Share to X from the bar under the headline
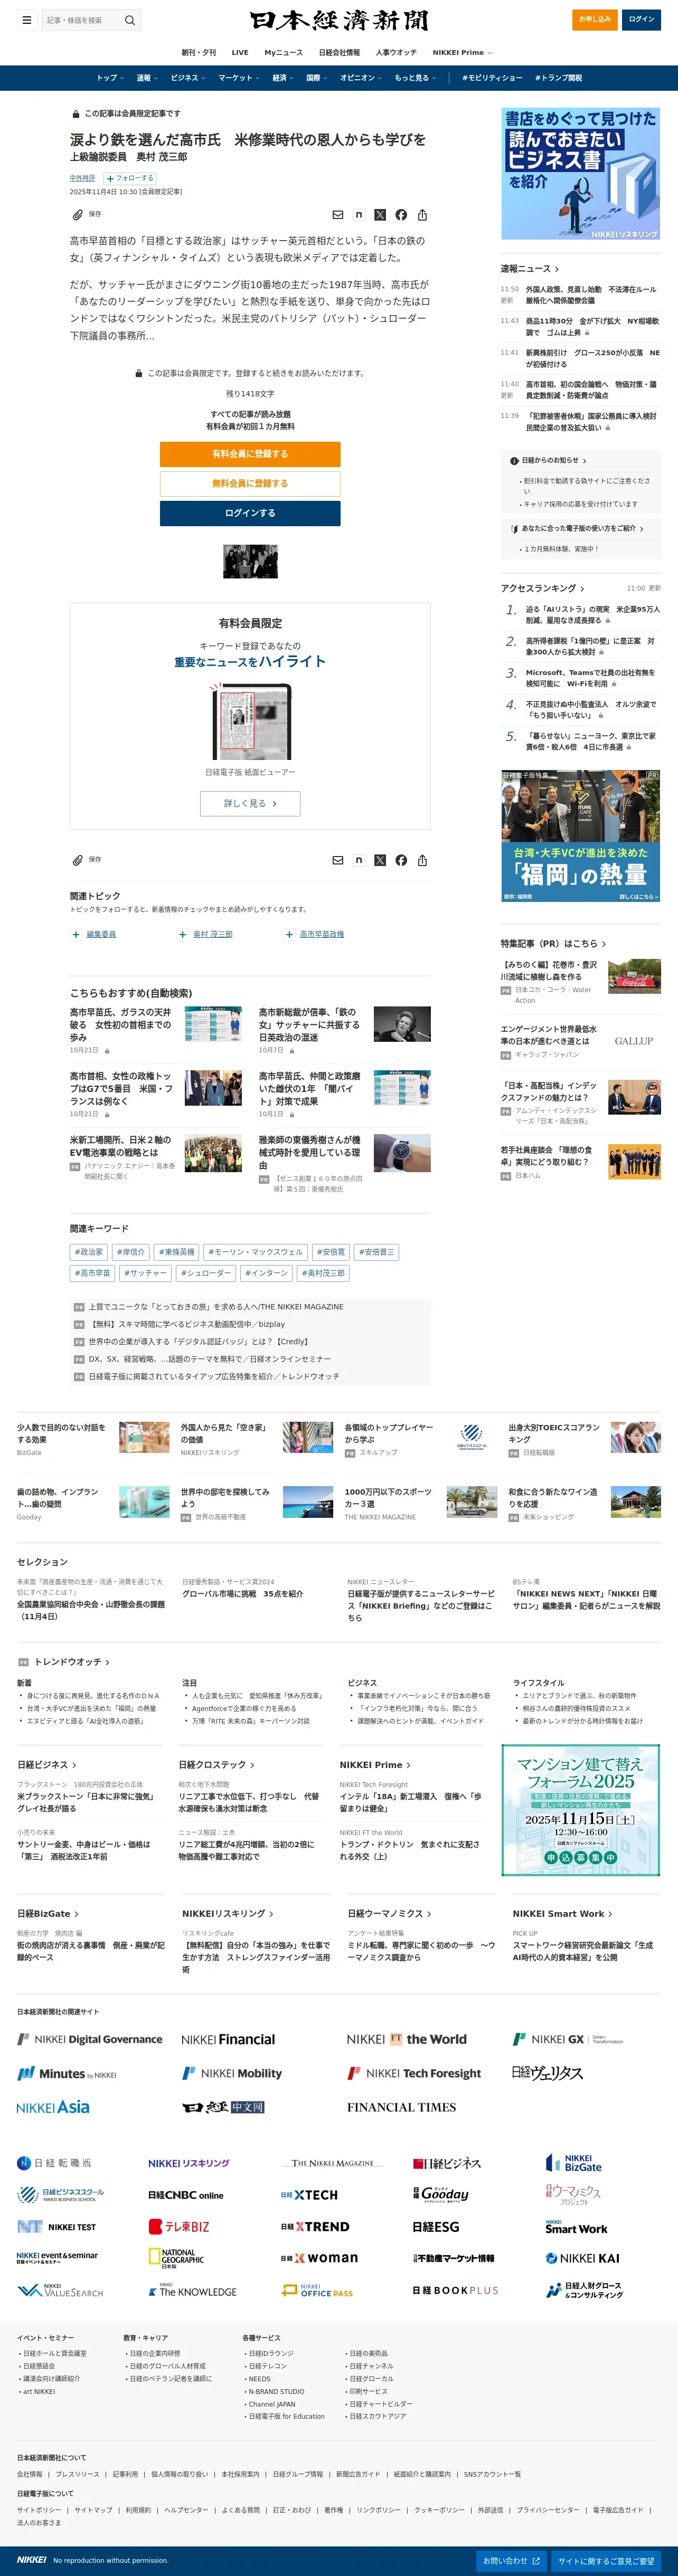Screen dimensions: 678x2576 tap(380, 215)
